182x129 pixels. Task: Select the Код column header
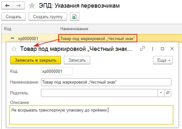[30, 29]
